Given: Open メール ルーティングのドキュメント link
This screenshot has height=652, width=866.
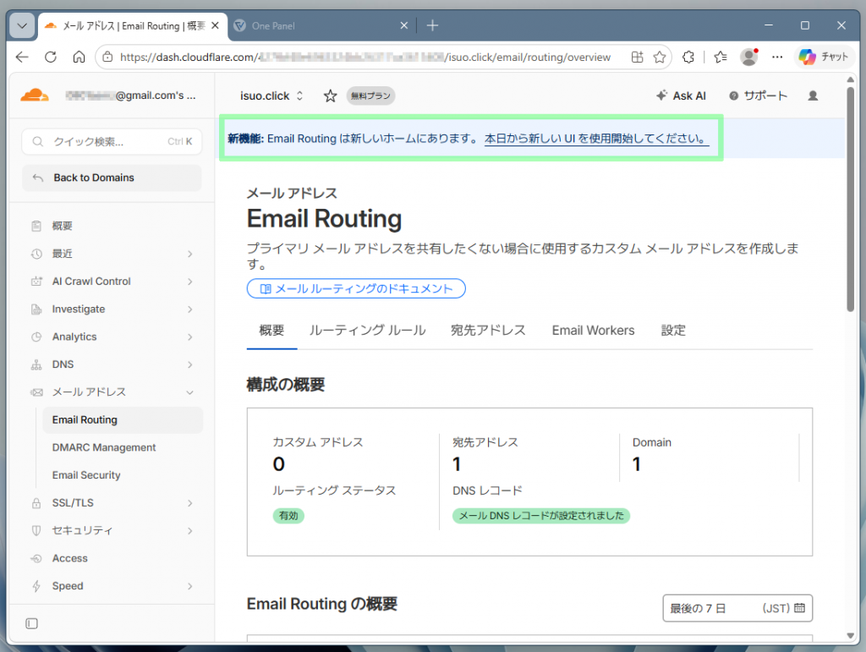Looking at the screenshot, I should point(356,288).
